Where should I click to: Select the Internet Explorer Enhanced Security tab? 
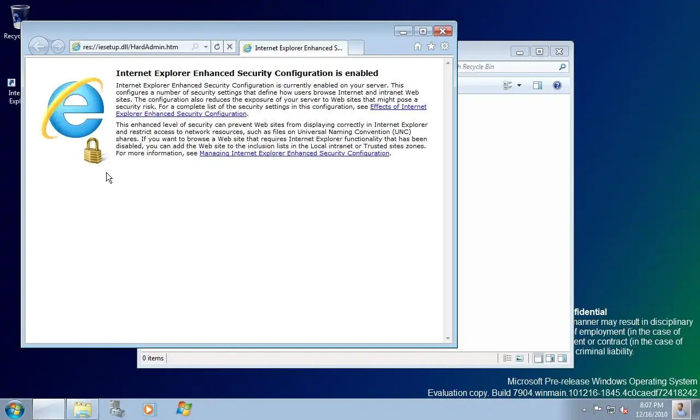[x=293, y=48]
